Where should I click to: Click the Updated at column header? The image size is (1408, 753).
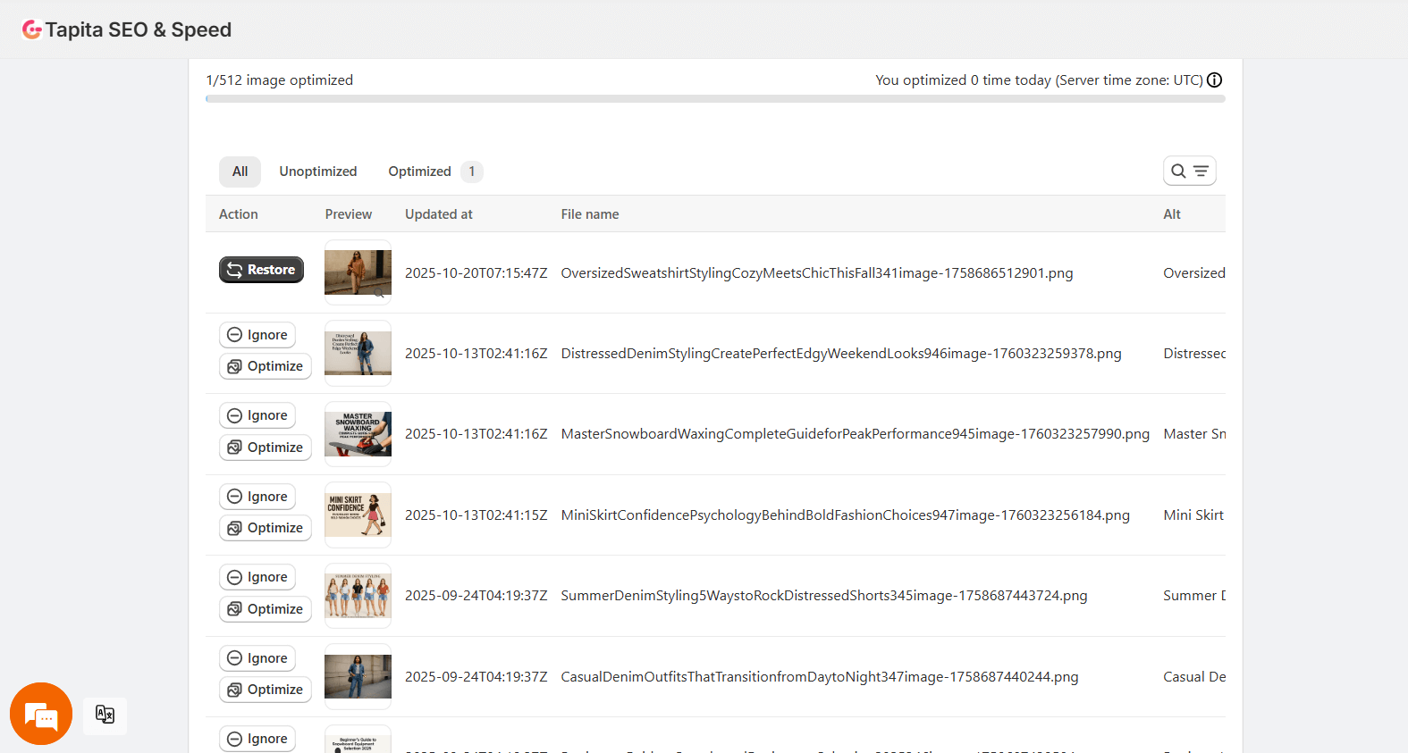coord(438,214)
